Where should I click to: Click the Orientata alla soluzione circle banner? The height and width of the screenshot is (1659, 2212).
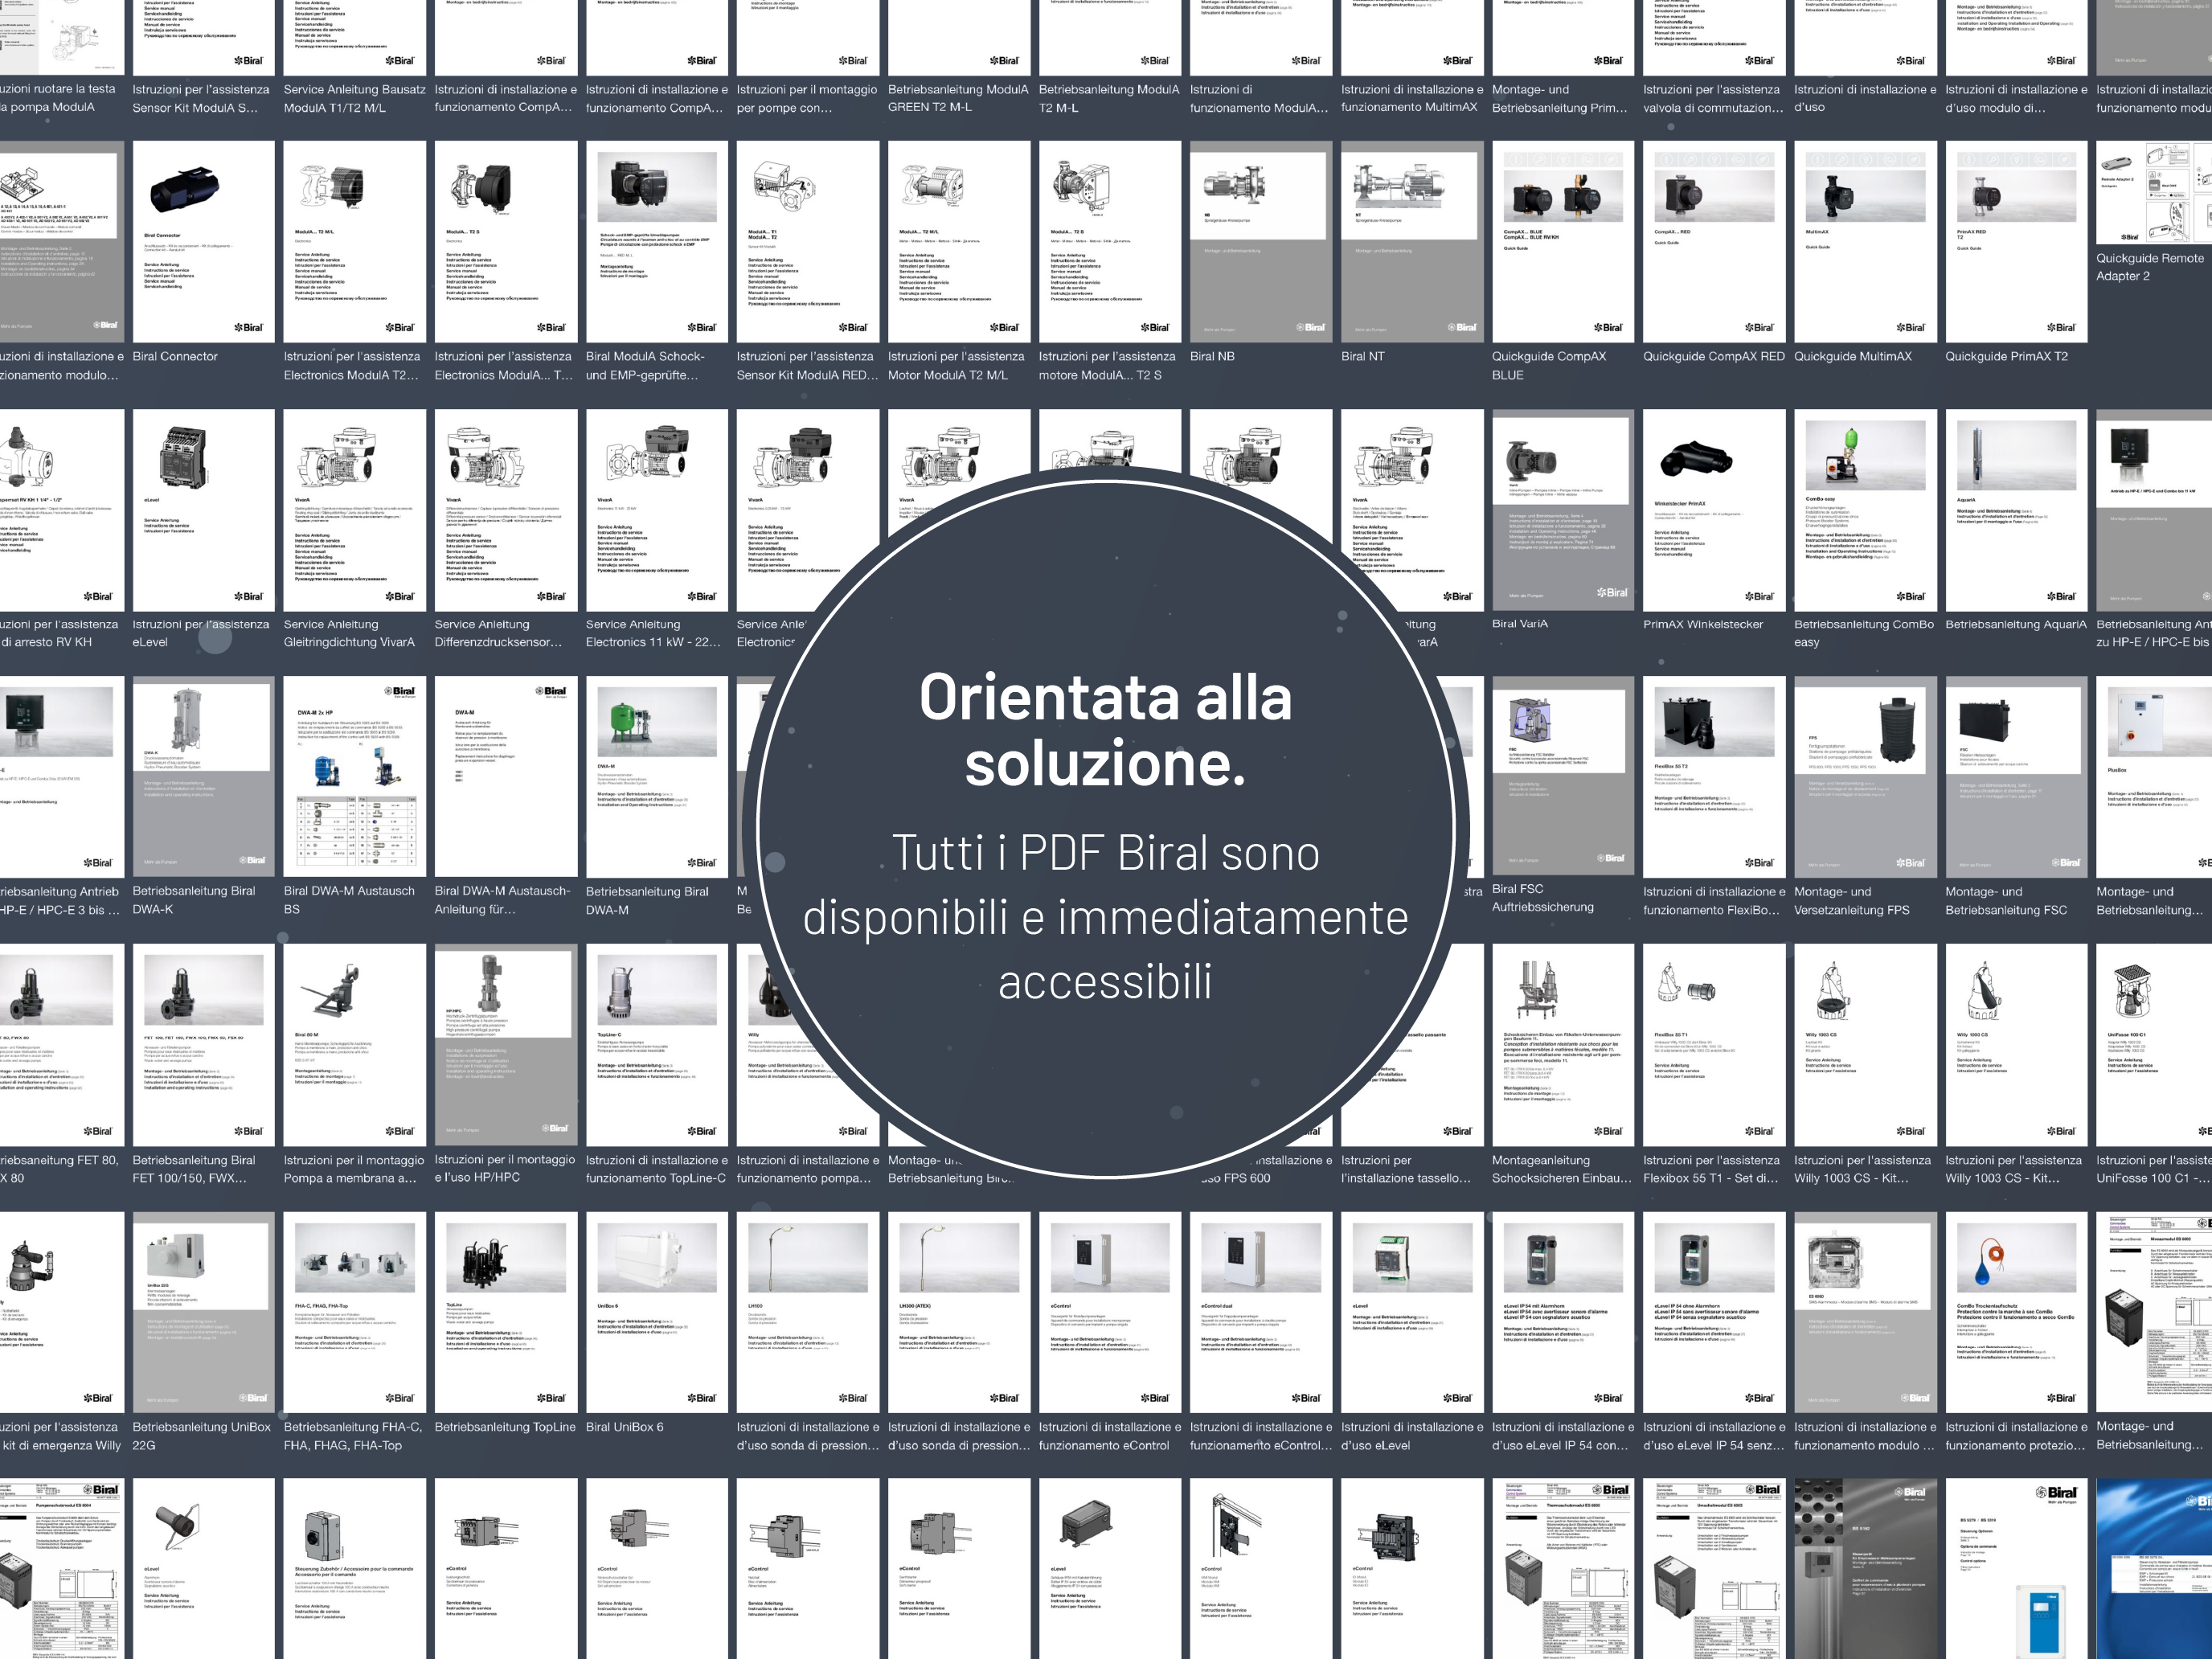(1105, 820)
